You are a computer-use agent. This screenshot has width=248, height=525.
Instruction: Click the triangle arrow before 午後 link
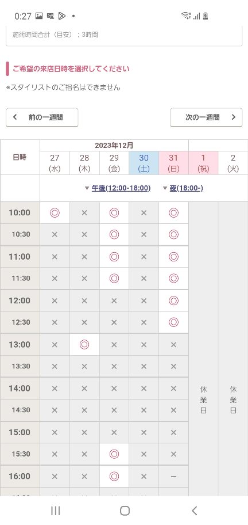[87, 188]
